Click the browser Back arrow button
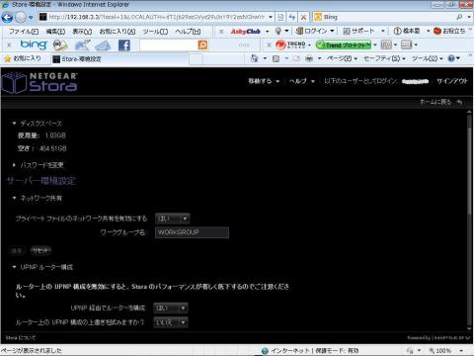The image size is (474, 356). pyautogui.click(x=7, y=17)
